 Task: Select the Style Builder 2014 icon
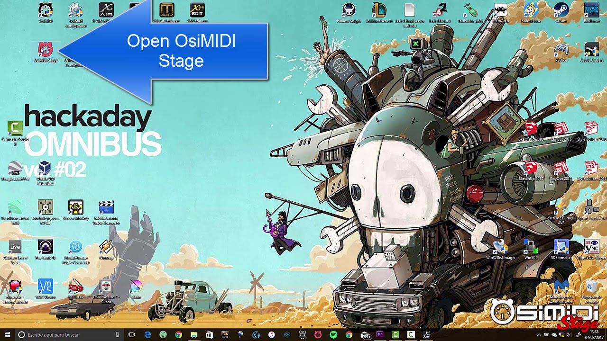(x=592, y=171)
